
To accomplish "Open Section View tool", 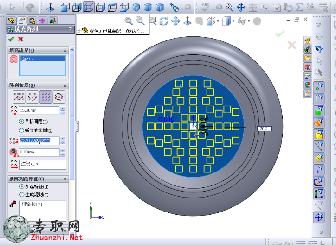I will click(x=199, y=21).
